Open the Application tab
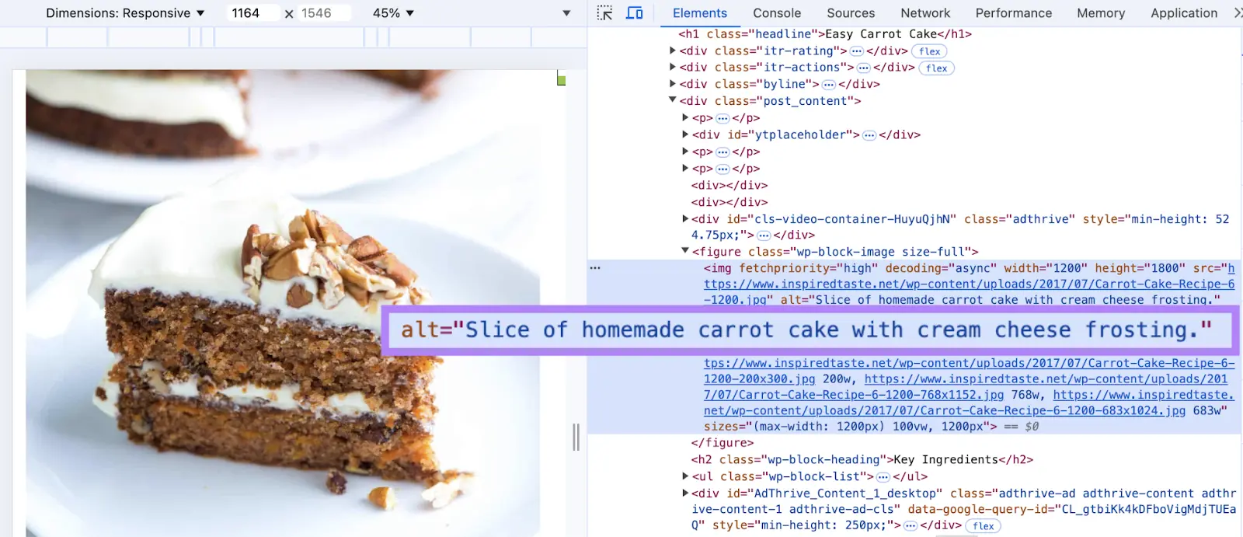The height and width of the screenshot is (537, 1243). 1184,13
